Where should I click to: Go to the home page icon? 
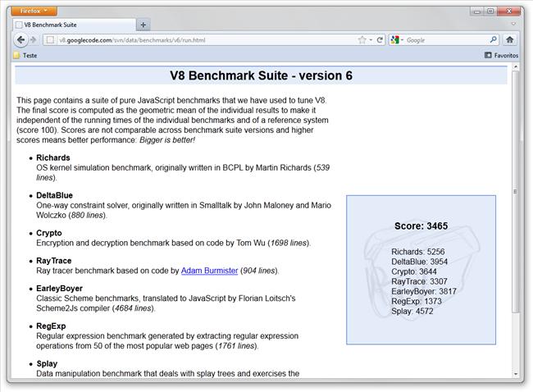[509, 40]
